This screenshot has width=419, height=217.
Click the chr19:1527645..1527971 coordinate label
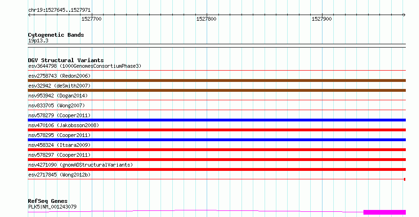[x=59, y=10]
